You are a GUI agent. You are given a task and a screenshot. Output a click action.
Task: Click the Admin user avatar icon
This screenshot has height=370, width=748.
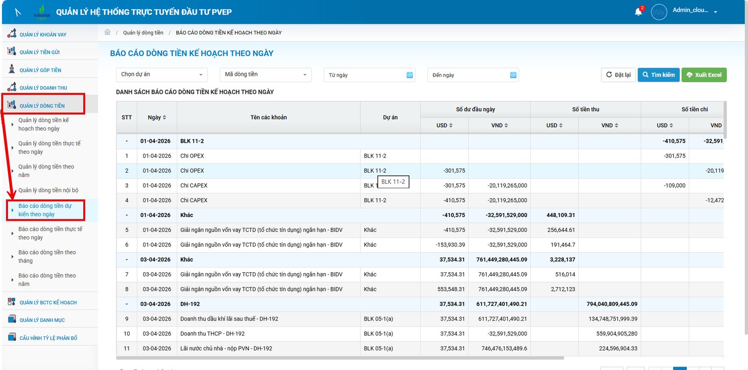(659, 12)
